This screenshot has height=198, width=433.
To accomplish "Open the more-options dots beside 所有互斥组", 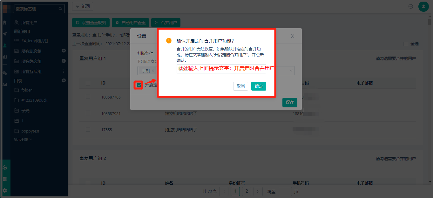I will click(x=64, y=71).
